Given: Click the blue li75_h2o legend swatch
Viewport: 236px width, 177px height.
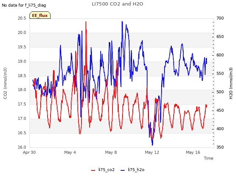Looking at the screenshot, I should click(123, 170).
